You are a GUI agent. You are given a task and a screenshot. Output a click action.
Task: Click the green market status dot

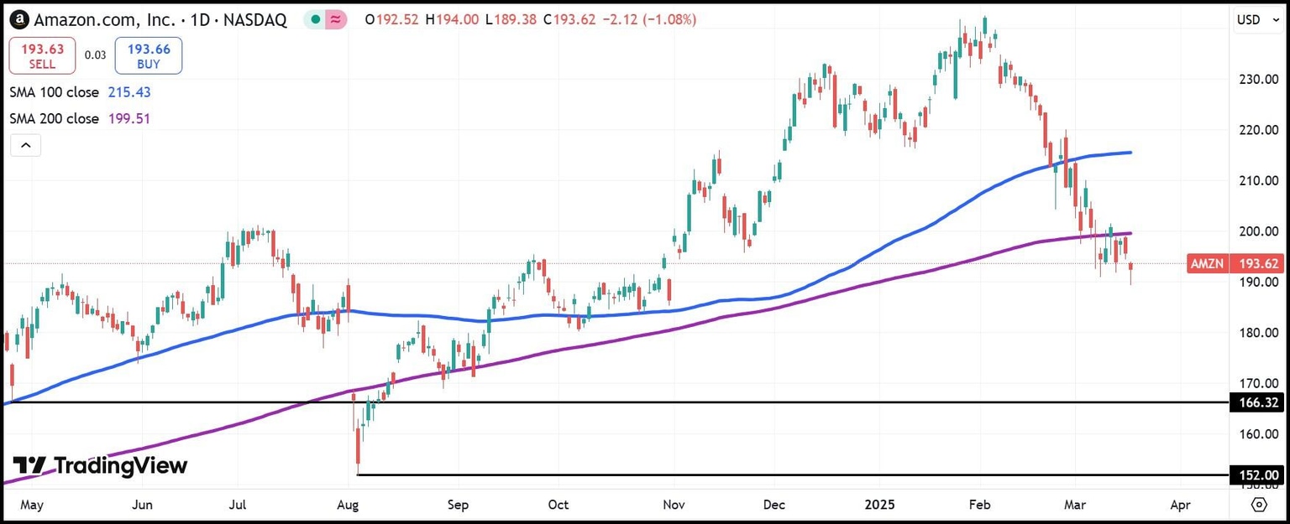[315, 19]
